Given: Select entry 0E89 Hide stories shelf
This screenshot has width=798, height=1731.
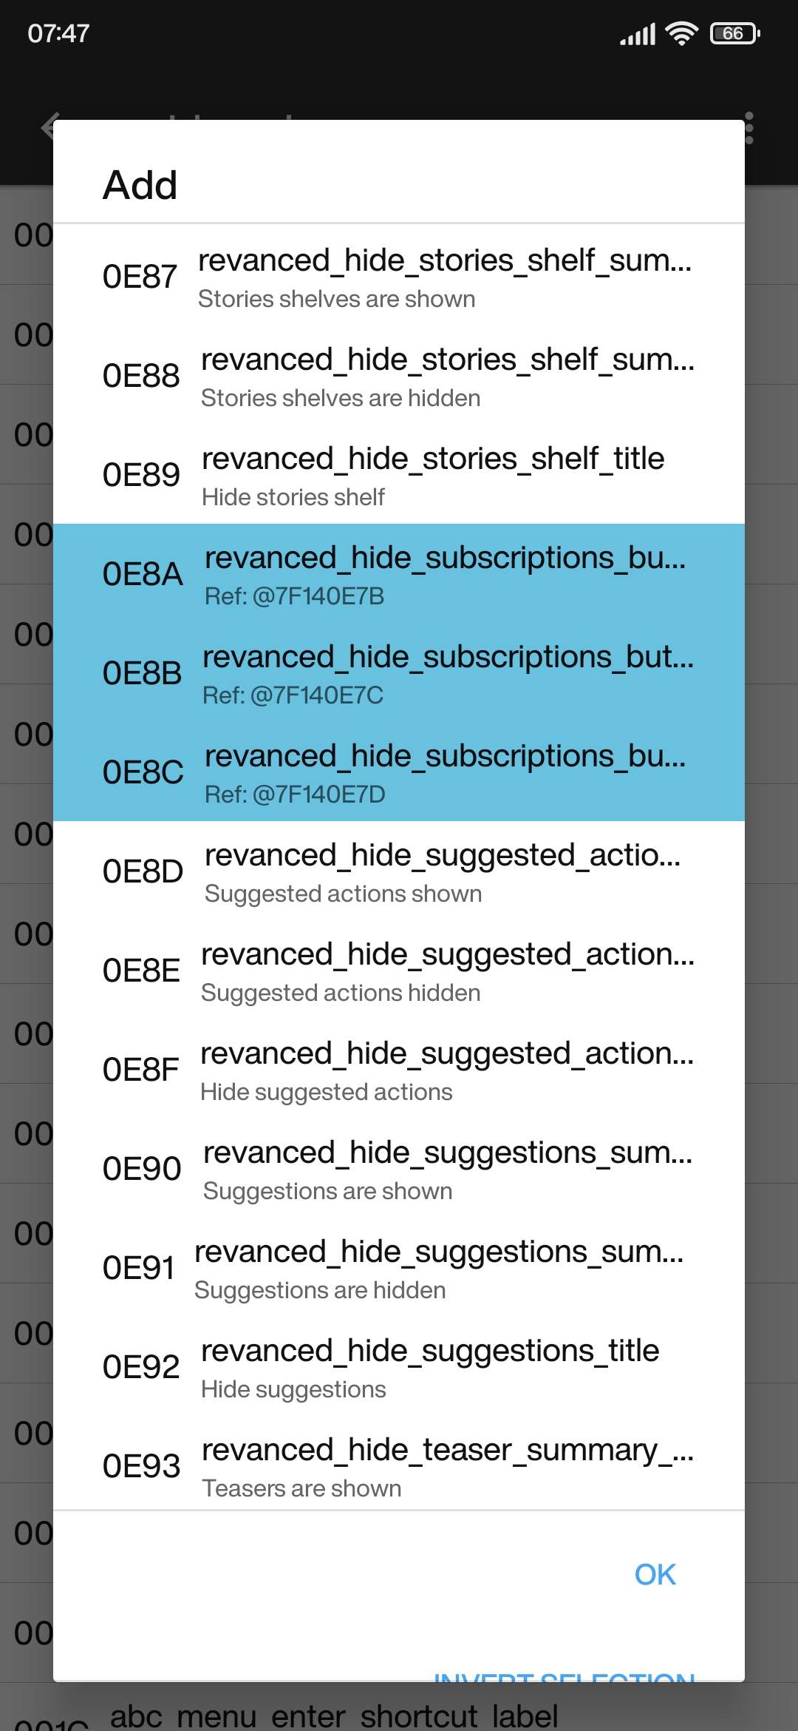Looking at the screenshot, I should click(x=399, y=473).
